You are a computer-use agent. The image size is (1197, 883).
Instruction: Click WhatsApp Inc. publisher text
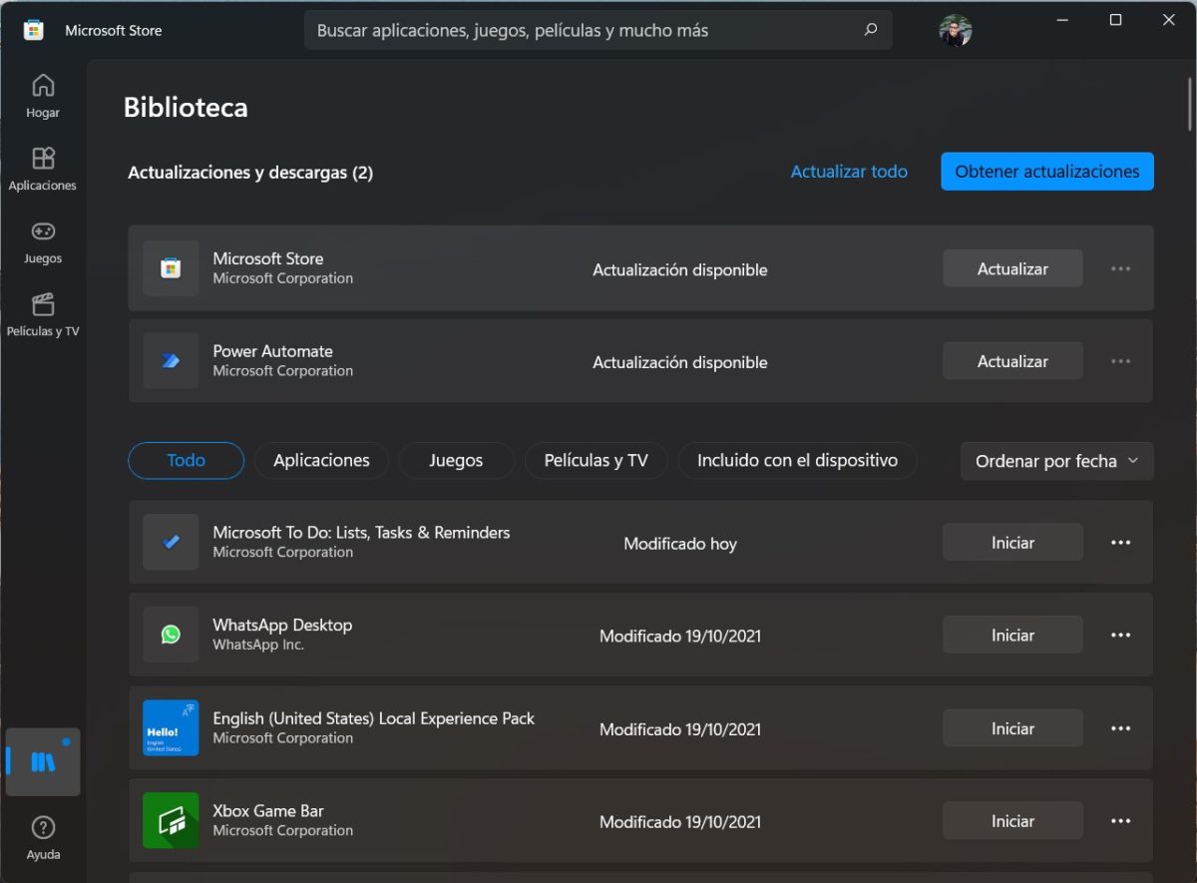coord(258,645)
